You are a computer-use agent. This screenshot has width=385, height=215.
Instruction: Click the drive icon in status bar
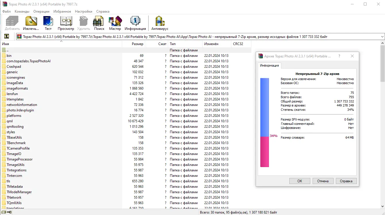(4, 212)
